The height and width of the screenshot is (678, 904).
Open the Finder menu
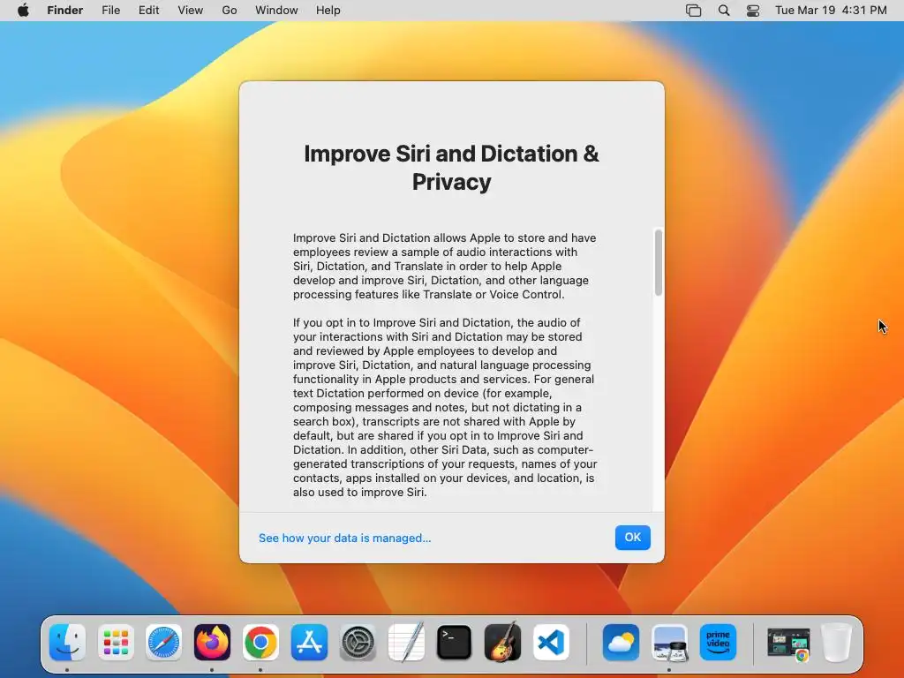click(65, 11)
